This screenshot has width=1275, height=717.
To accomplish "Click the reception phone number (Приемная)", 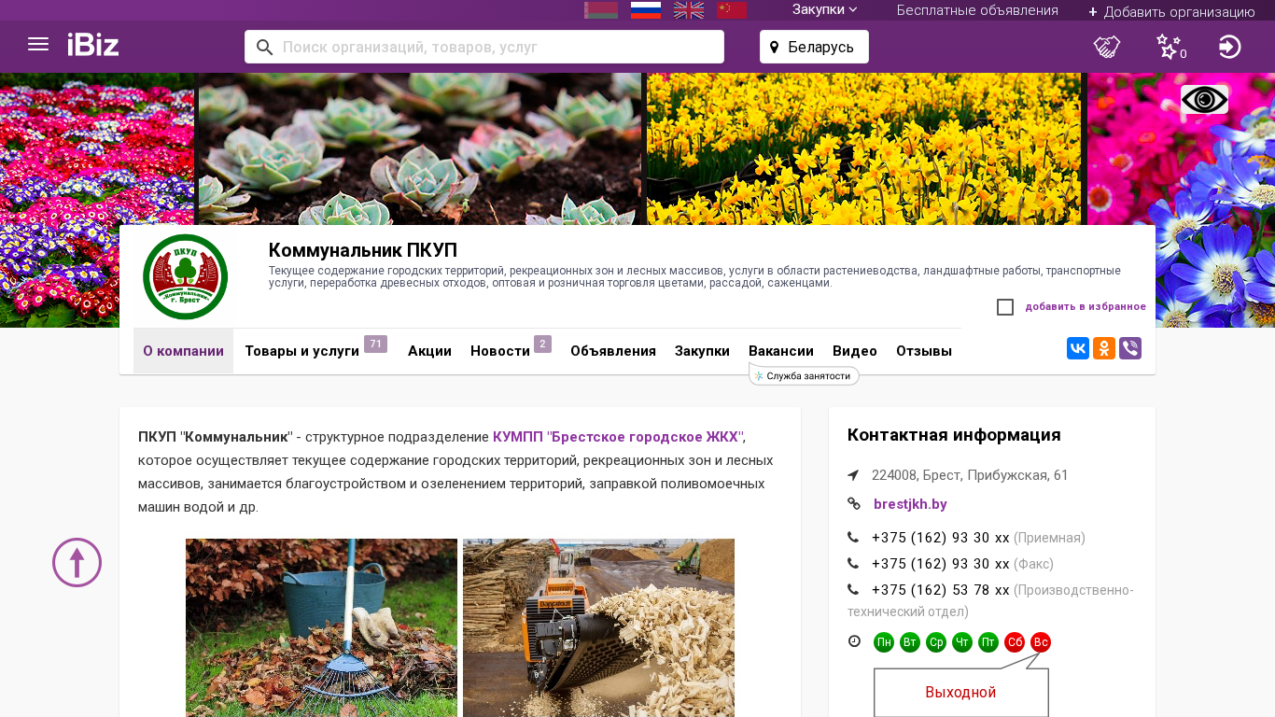I will [x=941, y=538].
